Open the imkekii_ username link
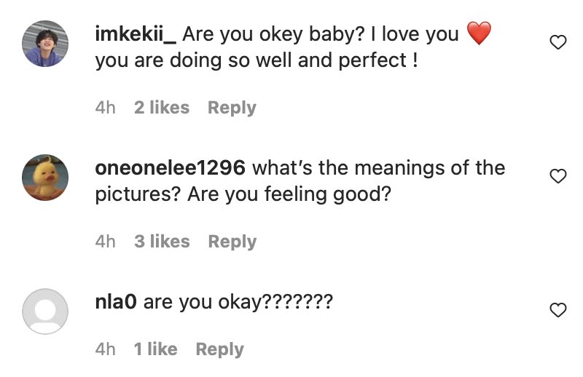Screen dimensions: 583x377 click(x=136, y=33)
